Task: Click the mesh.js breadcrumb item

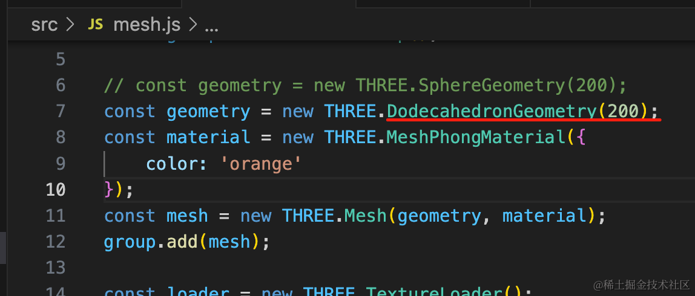Action: point(147,25)
